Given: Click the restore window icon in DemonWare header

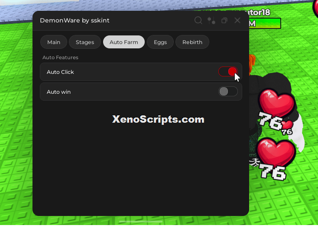Looking at the screenshot, I should coord(224,20).
